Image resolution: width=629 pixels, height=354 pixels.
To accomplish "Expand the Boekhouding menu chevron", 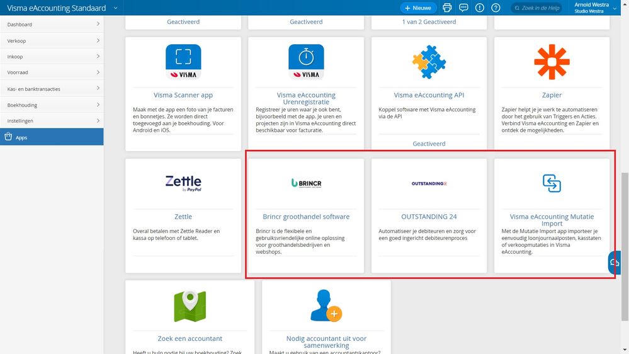I will 98,105.
